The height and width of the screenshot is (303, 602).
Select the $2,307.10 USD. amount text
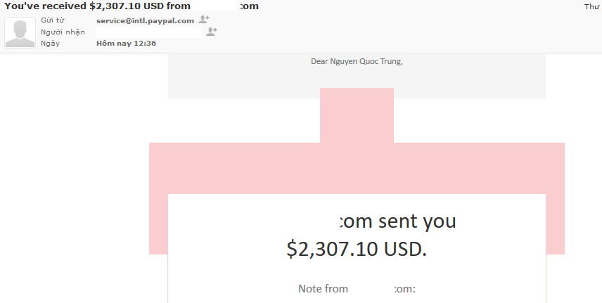point(357,249)
